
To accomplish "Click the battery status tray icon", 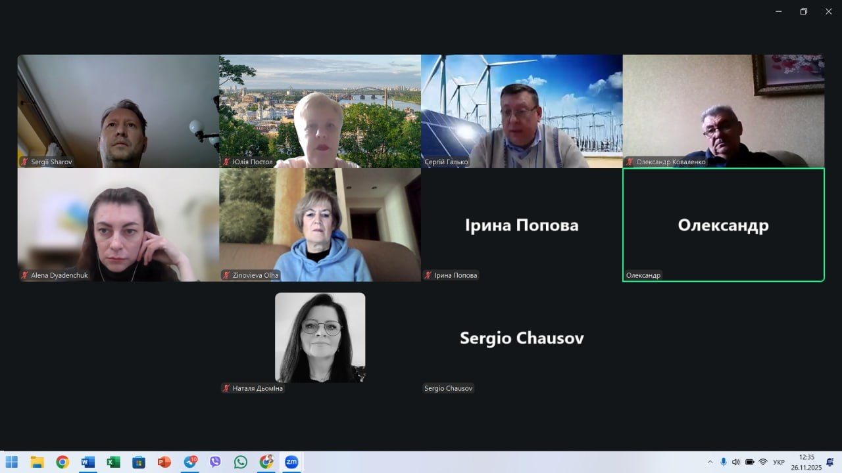I will pos(750,462).
